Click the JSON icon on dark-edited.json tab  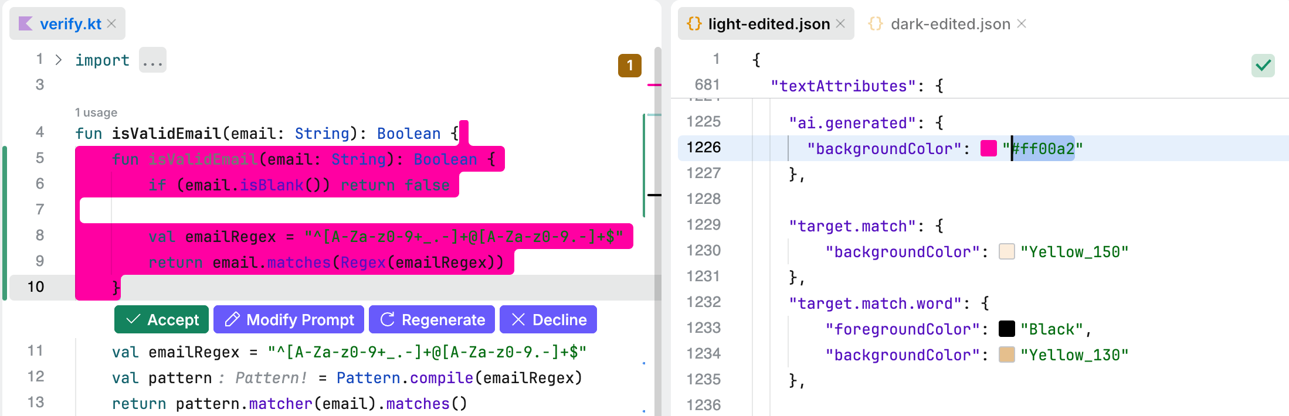(x=876, y=24)
